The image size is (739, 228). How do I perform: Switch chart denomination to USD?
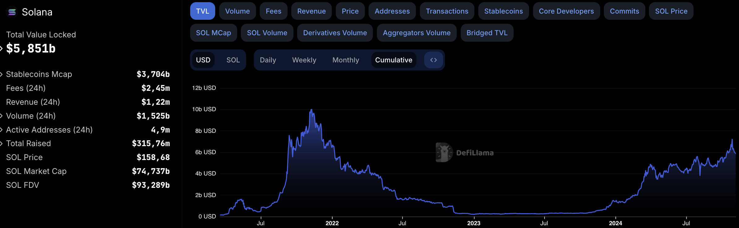point(203,60)
